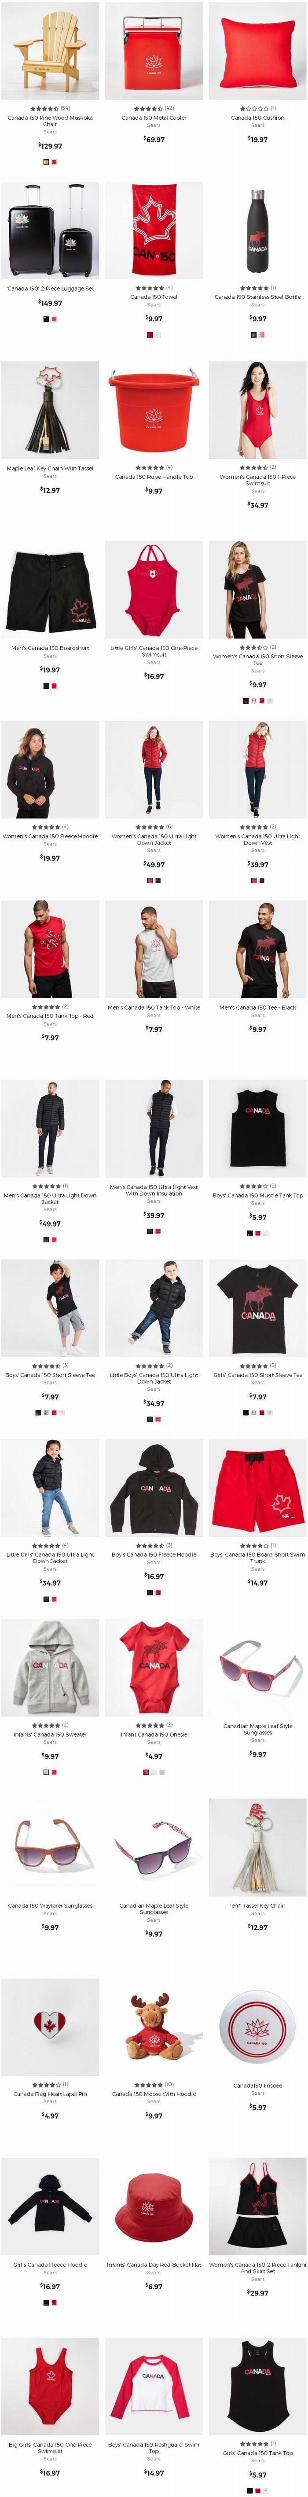This screenshot has height=2497, width=308.
Task: Open the Maple Leaf Key Chain With Tassel link
Action: click(49, 468)
